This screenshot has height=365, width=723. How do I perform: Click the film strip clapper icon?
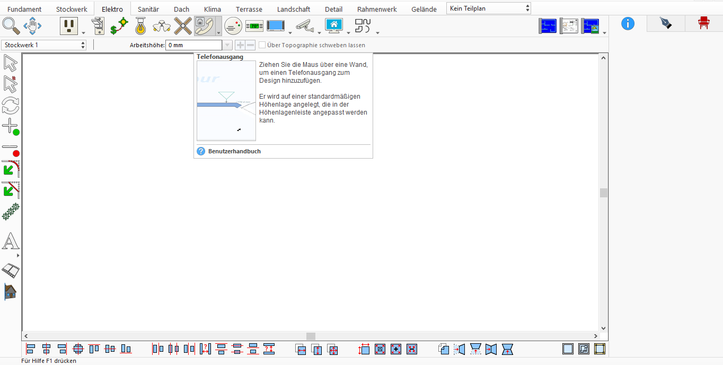click(x=11, y=271)
